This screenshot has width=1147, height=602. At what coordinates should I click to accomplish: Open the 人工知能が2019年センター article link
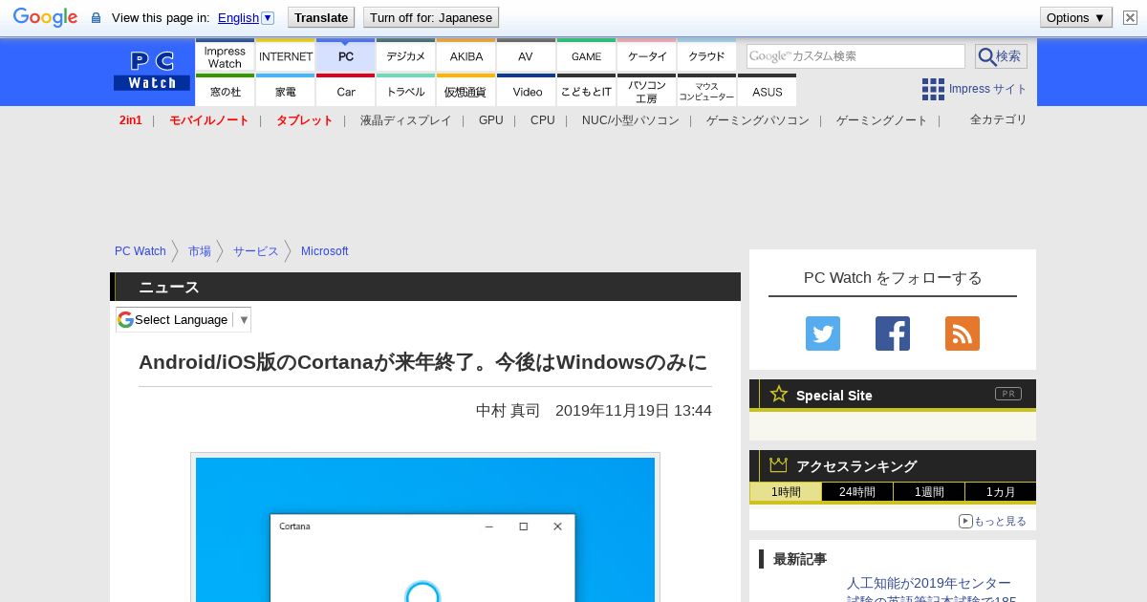[x=931, y=591]
